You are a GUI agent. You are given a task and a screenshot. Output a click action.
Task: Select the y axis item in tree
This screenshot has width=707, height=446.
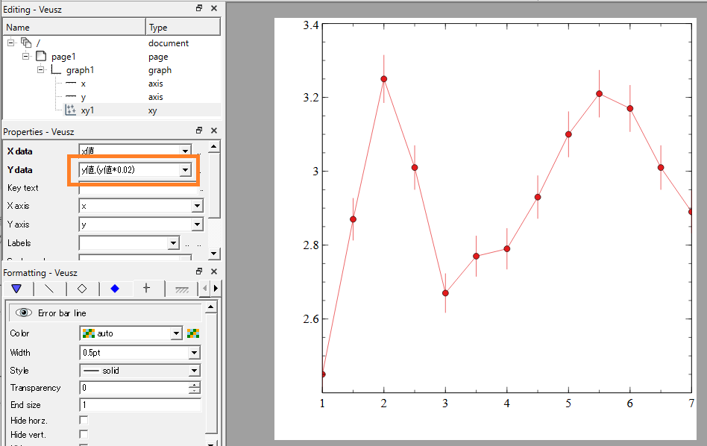click(x=84, y=98)
